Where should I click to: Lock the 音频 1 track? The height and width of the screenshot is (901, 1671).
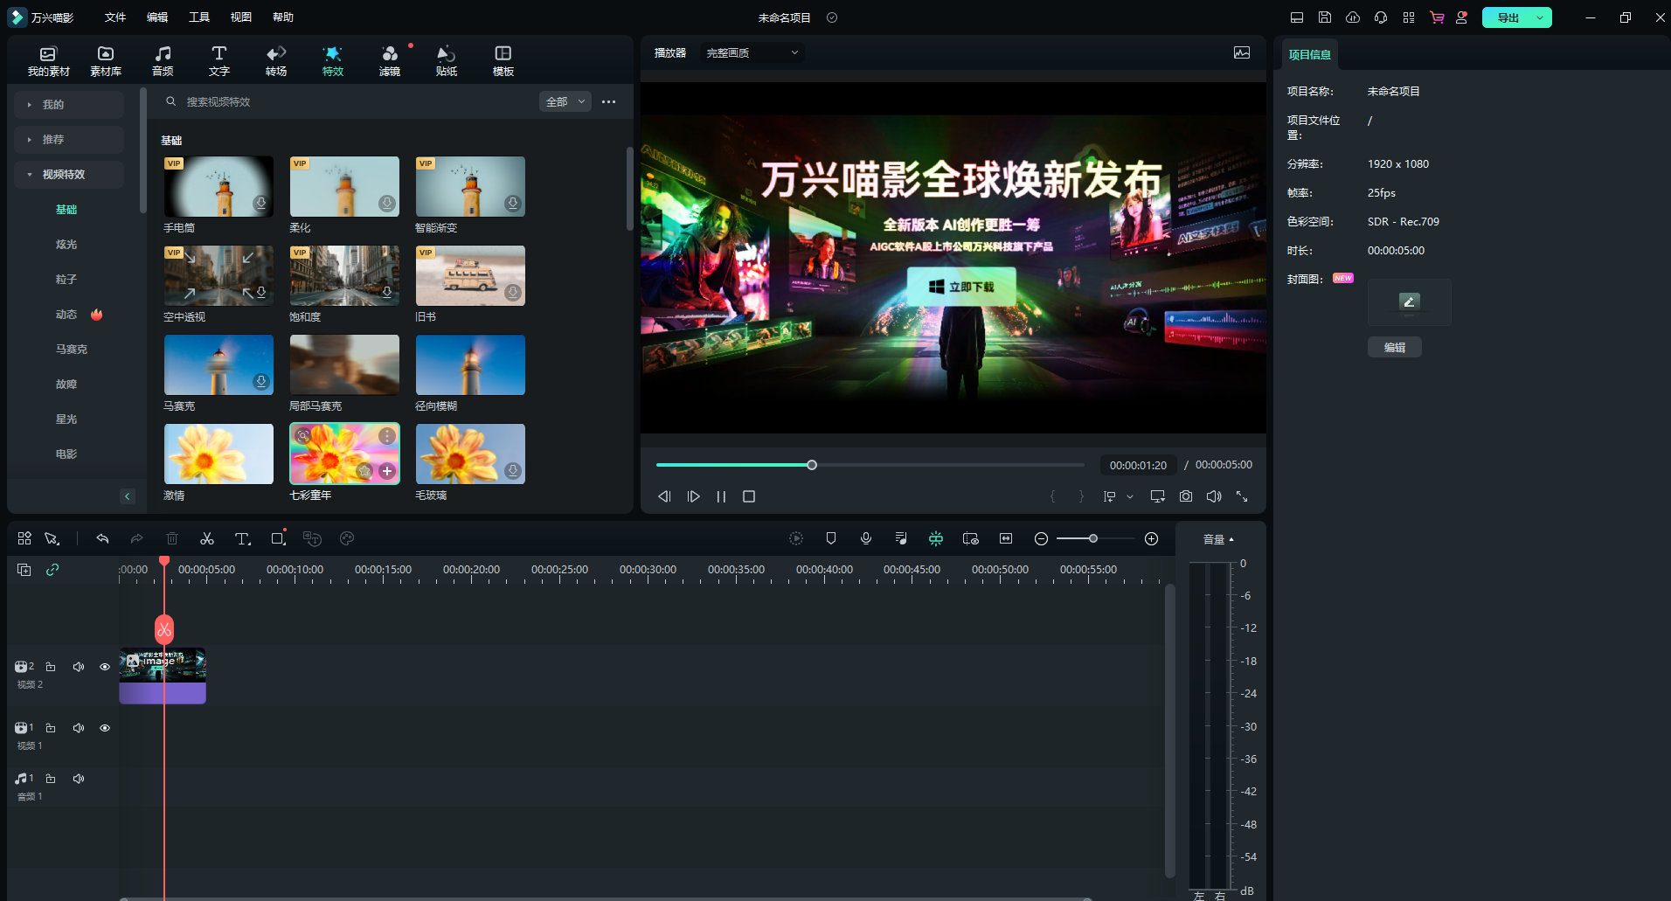coord(51,779)
